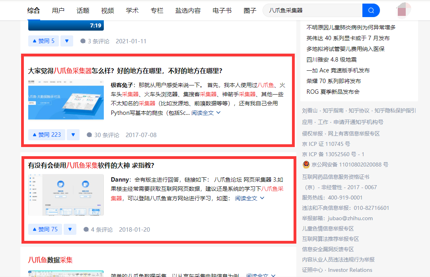Downvote the answer with 赞同 223
This screenshot has height=277, width=430.
coord(73,135)
